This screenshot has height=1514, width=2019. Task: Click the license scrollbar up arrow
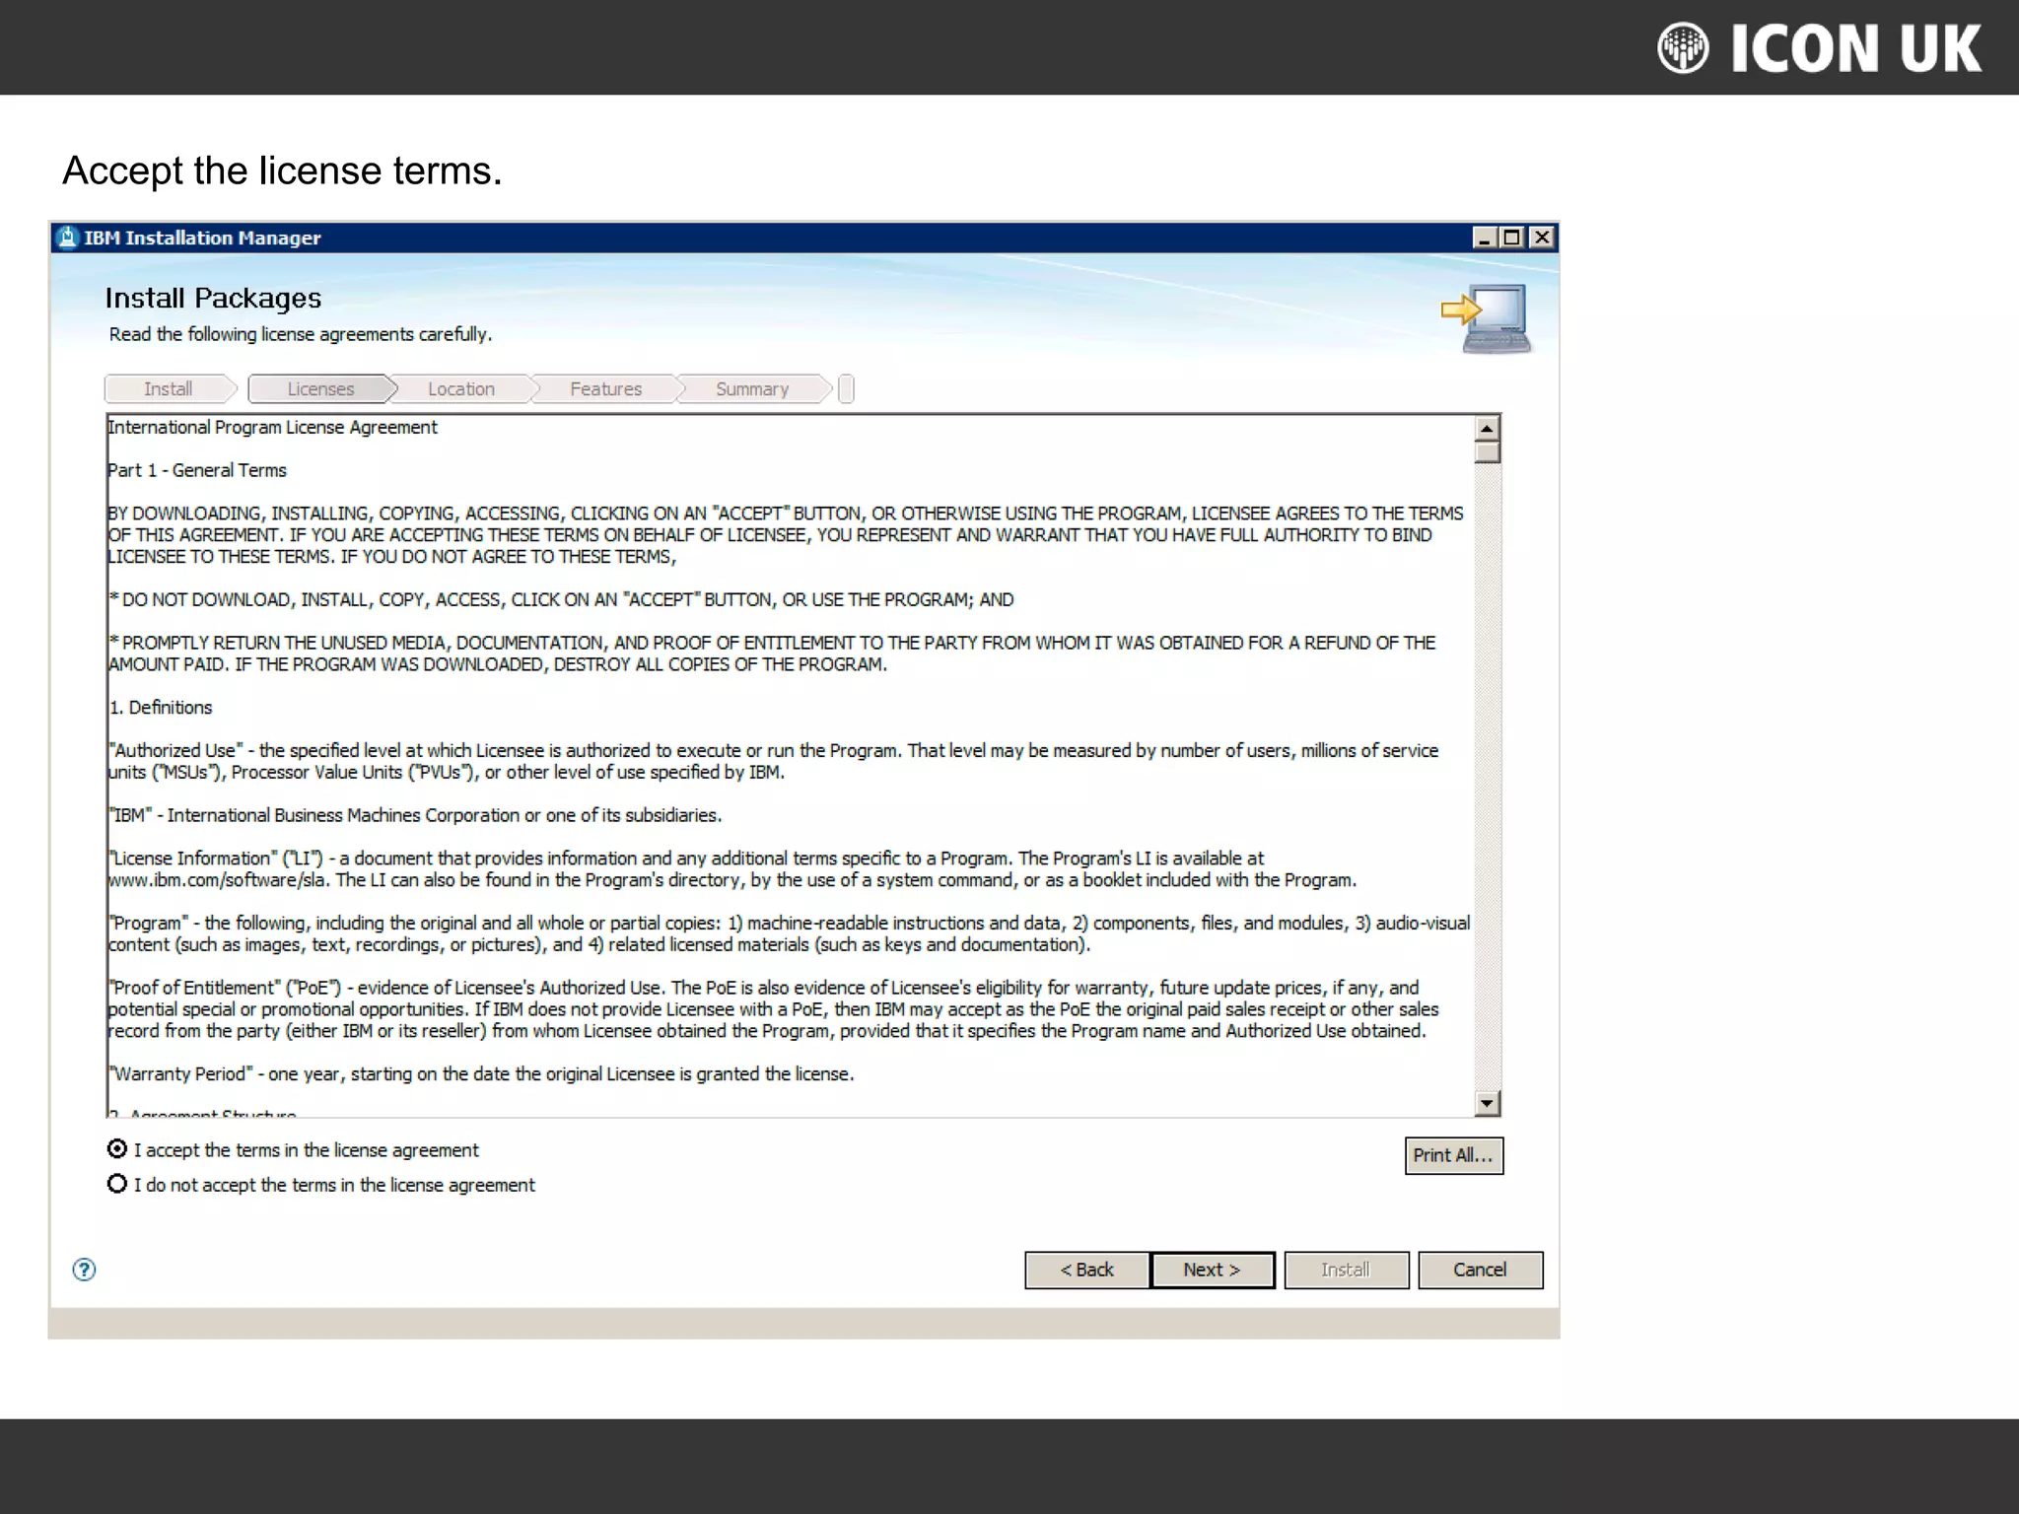click(1488, 429)
